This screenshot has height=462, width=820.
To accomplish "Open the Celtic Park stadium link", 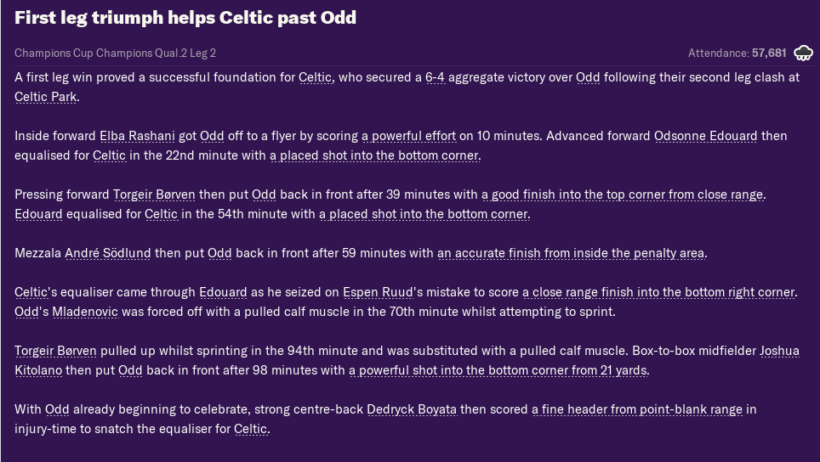I will coord(46,97).
